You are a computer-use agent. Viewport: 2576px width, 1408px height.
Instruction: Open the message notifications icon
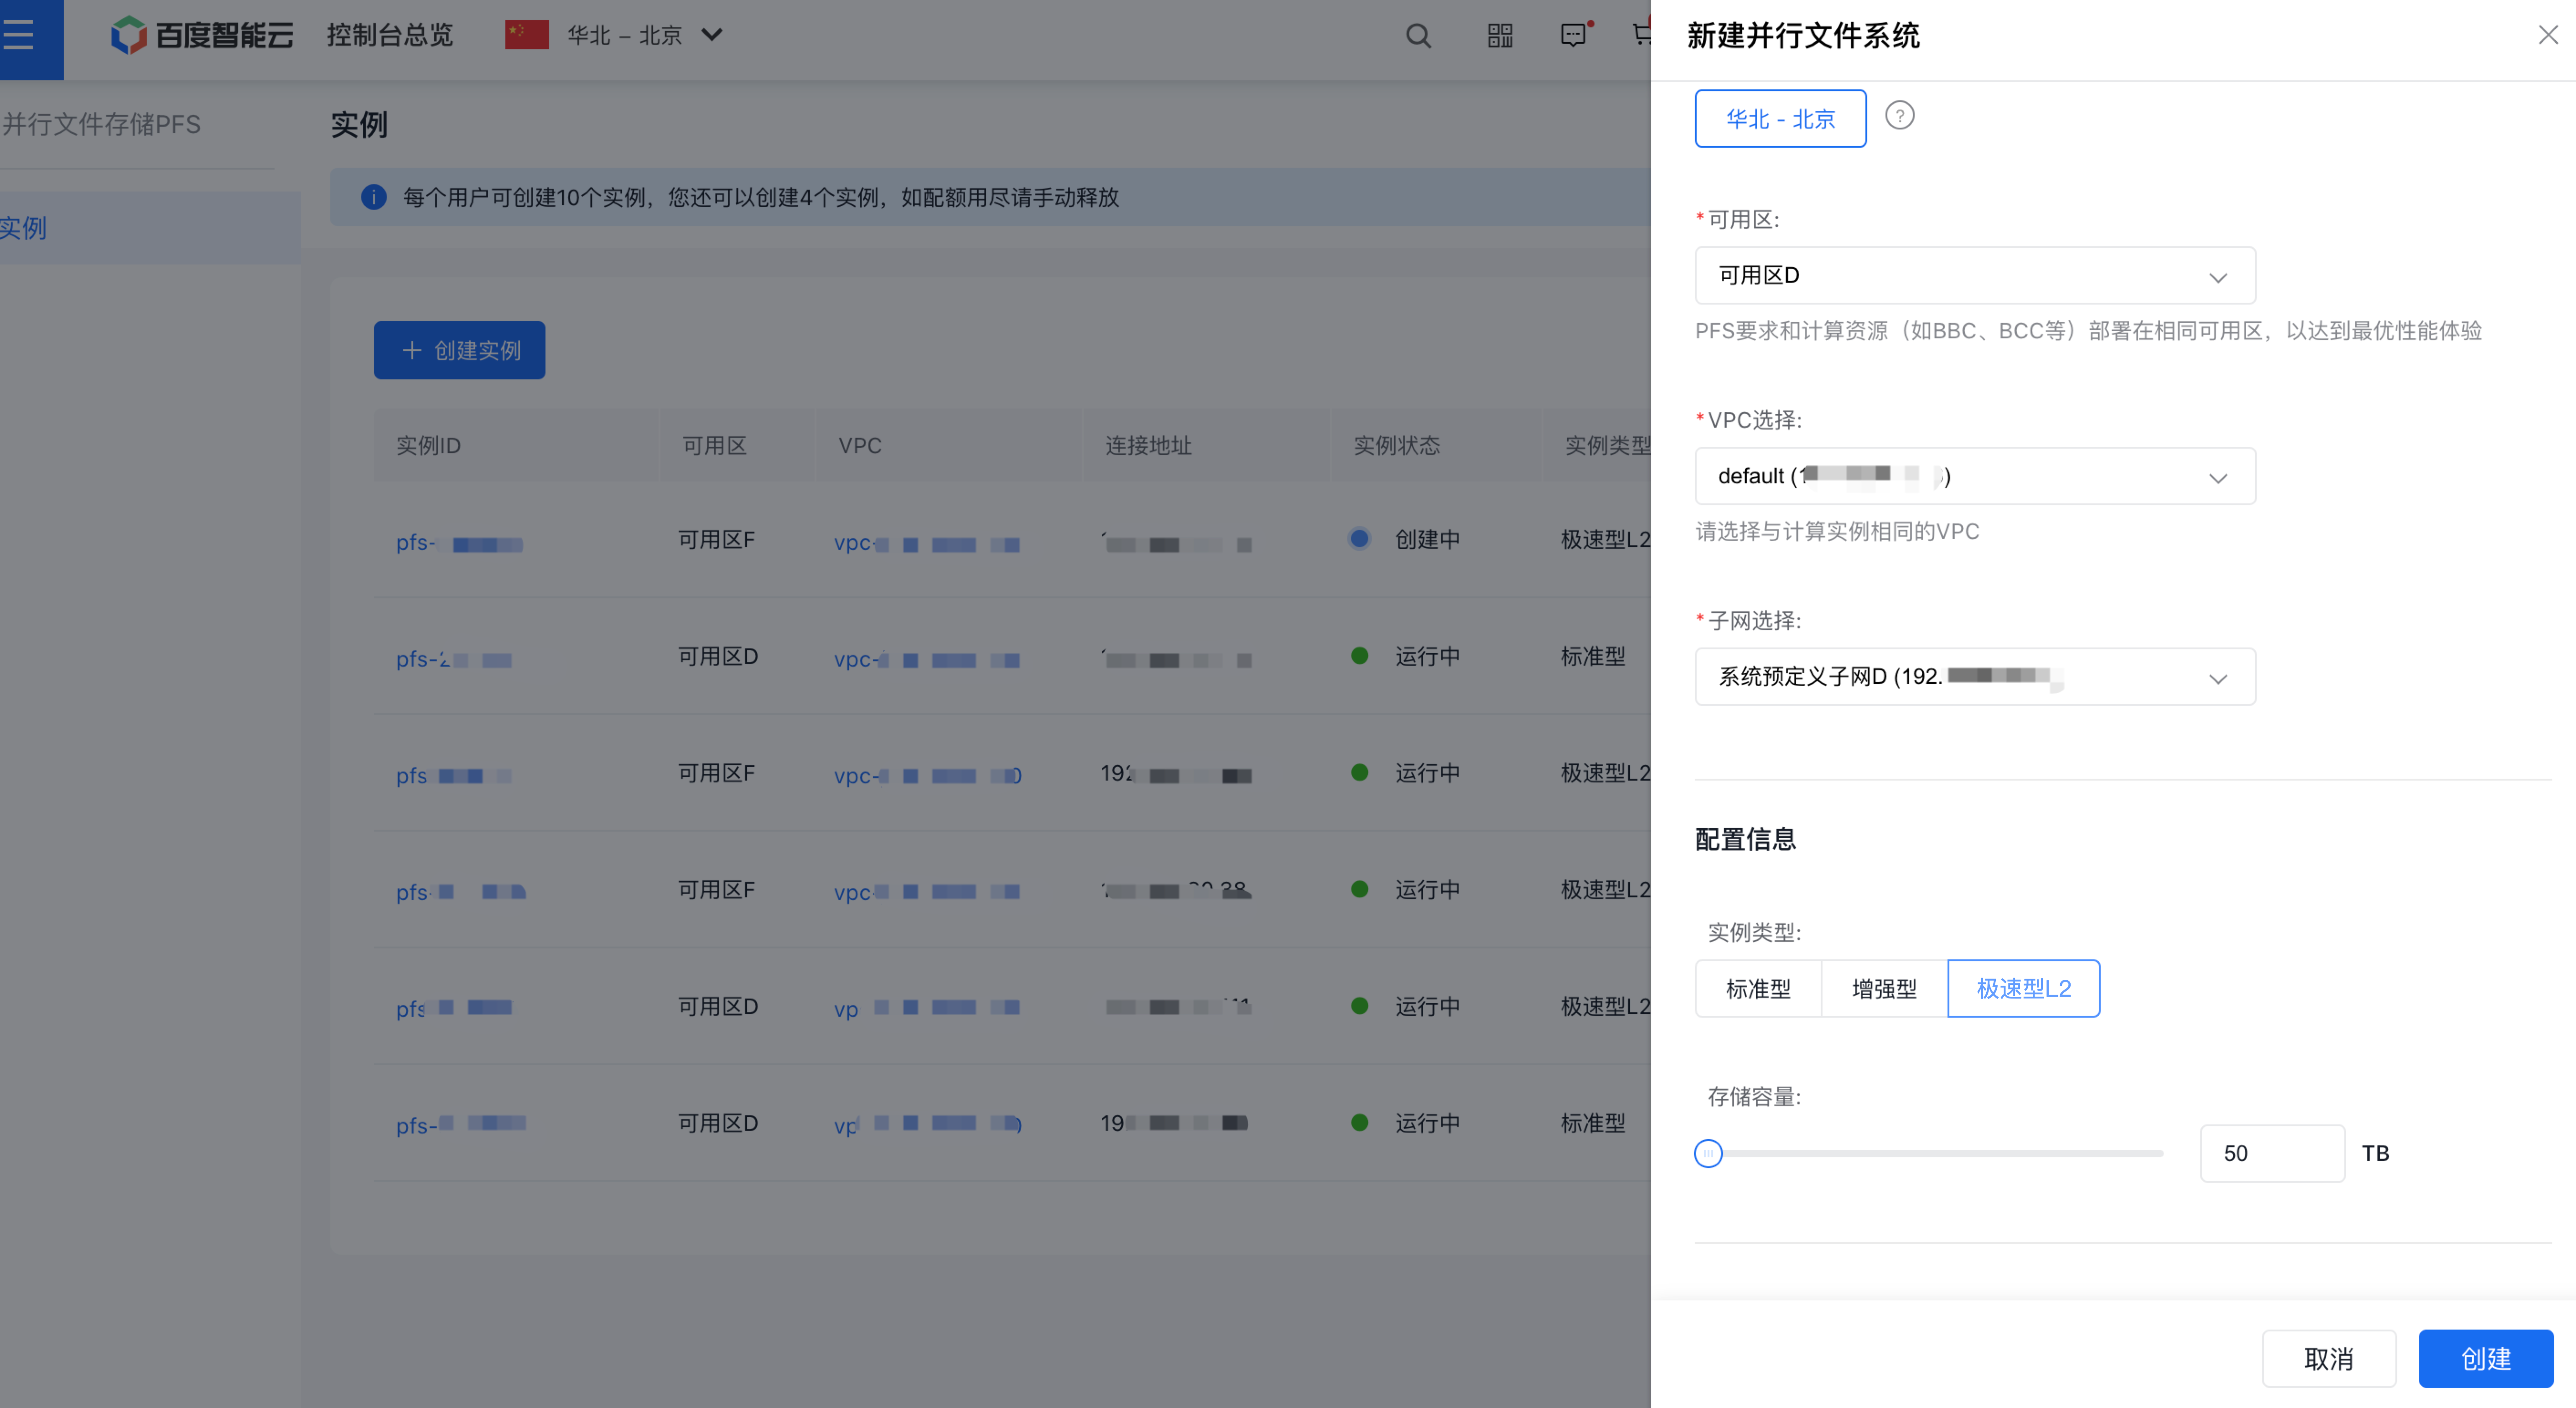1573,35
